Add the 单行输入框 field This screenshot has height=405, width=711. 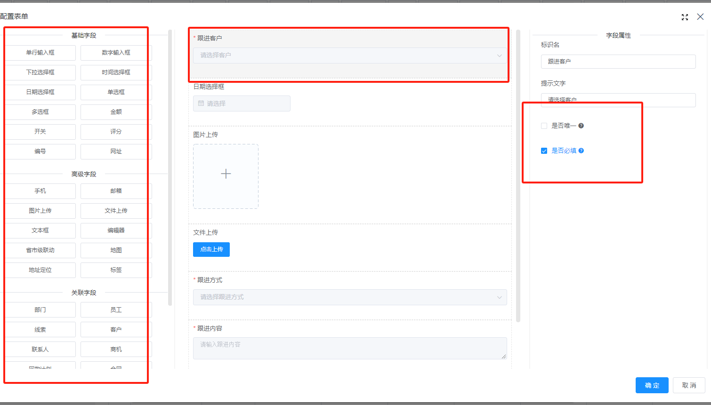tap(40, 53)
